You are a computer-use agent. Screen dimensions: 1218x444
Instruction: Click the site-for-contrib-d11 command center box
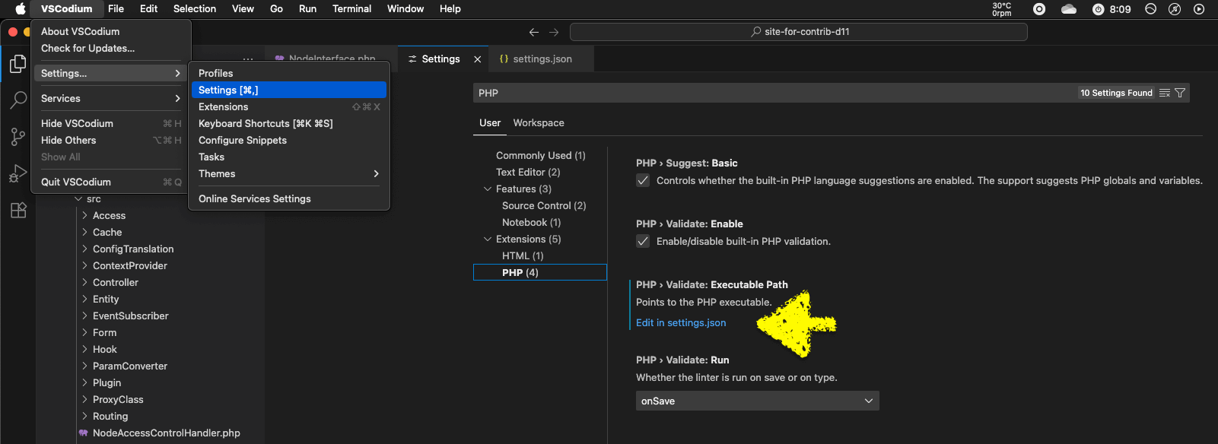click(799, 32)
